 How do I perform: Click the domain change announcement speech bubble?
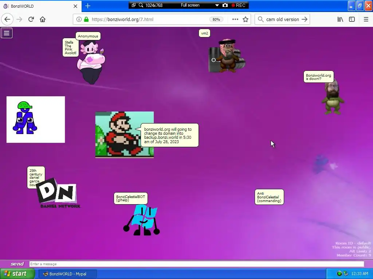[x=169, y=135]
